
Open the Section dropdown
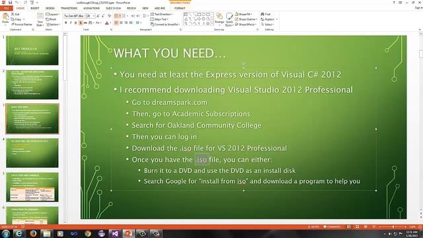click(53, 24)
